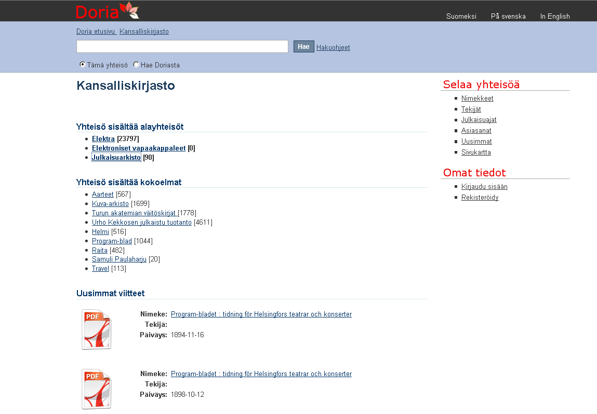The height and width of the screenshot is (414, 597).
Task: Click the date 1898-10-12
Action: (x=188, y=395)
